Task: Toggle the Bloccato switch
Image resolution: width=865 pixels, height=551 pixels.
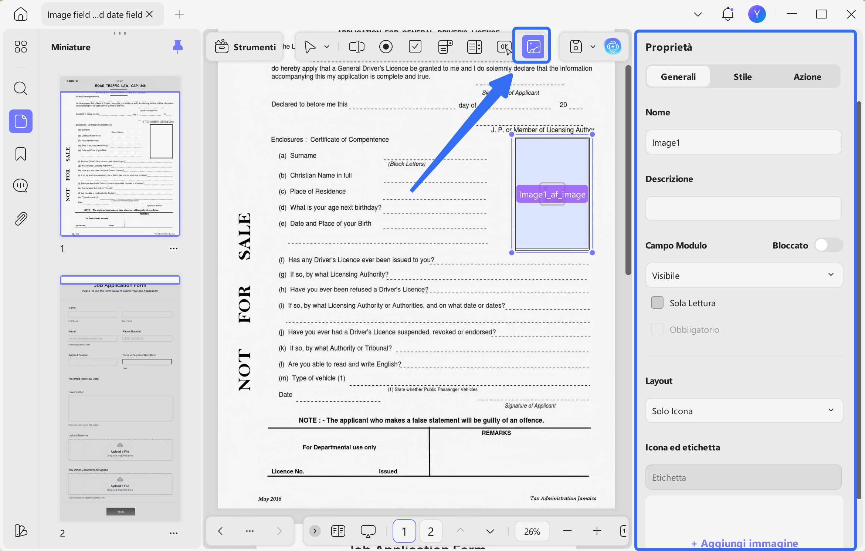Action: click(x=828, y=245)
